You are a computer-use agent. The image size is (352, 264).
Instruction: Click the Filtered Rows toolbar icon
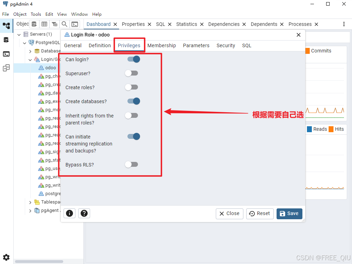(x=54, y=24)
